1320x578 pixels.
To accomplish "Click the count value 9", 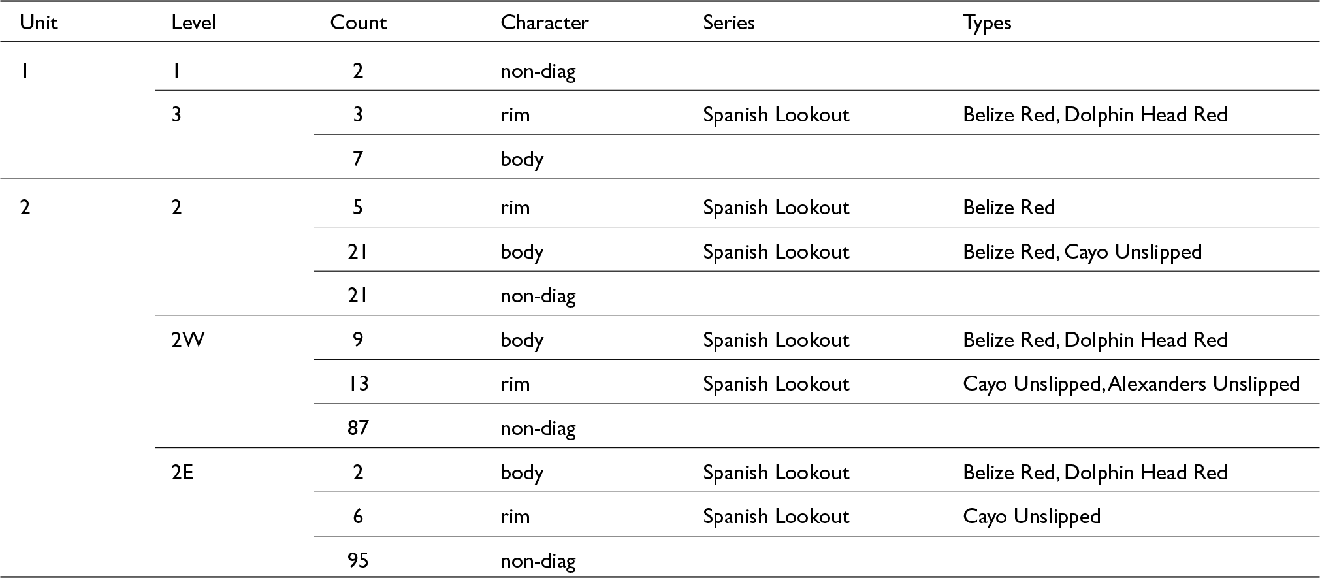I will (x=358, y=340).
